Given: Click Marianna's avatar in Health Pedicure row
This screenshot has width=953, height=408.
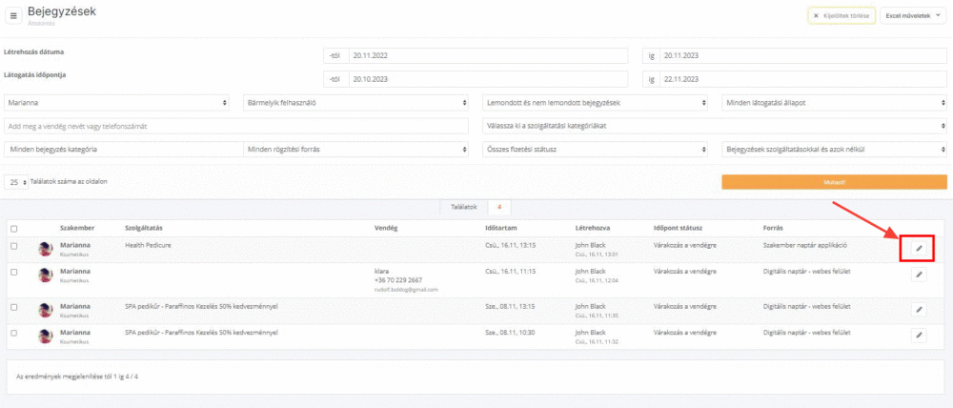Looking at the screenshot, I should click(46, 249).
